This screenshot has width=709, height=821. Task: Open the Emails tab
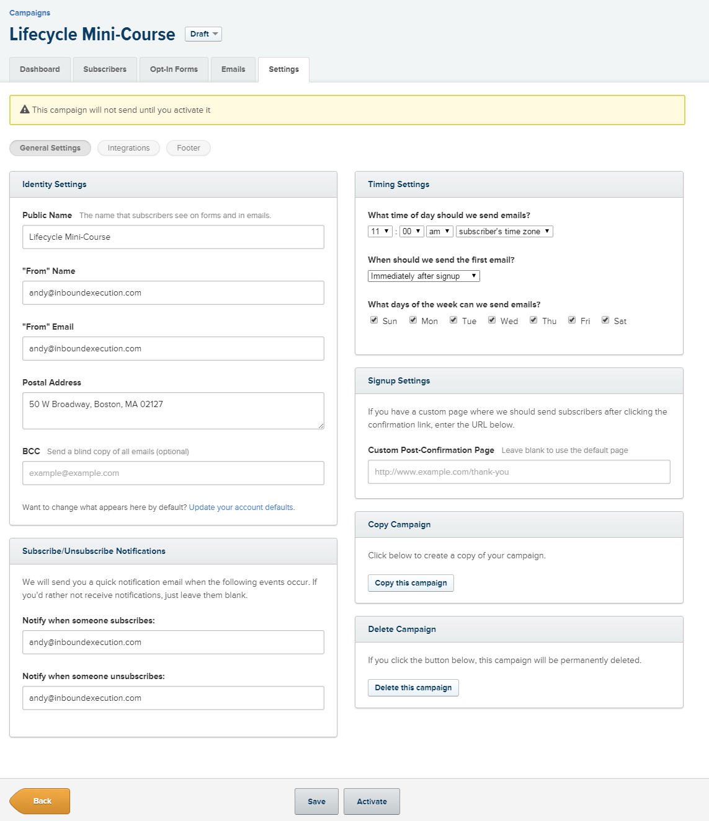click(233, 69)
